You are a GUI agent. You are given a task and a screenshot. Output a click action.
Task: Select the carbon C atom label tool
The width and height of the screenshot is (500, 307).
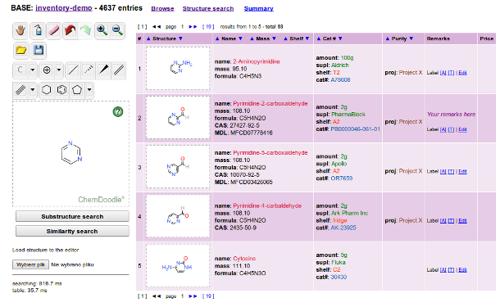20,70
